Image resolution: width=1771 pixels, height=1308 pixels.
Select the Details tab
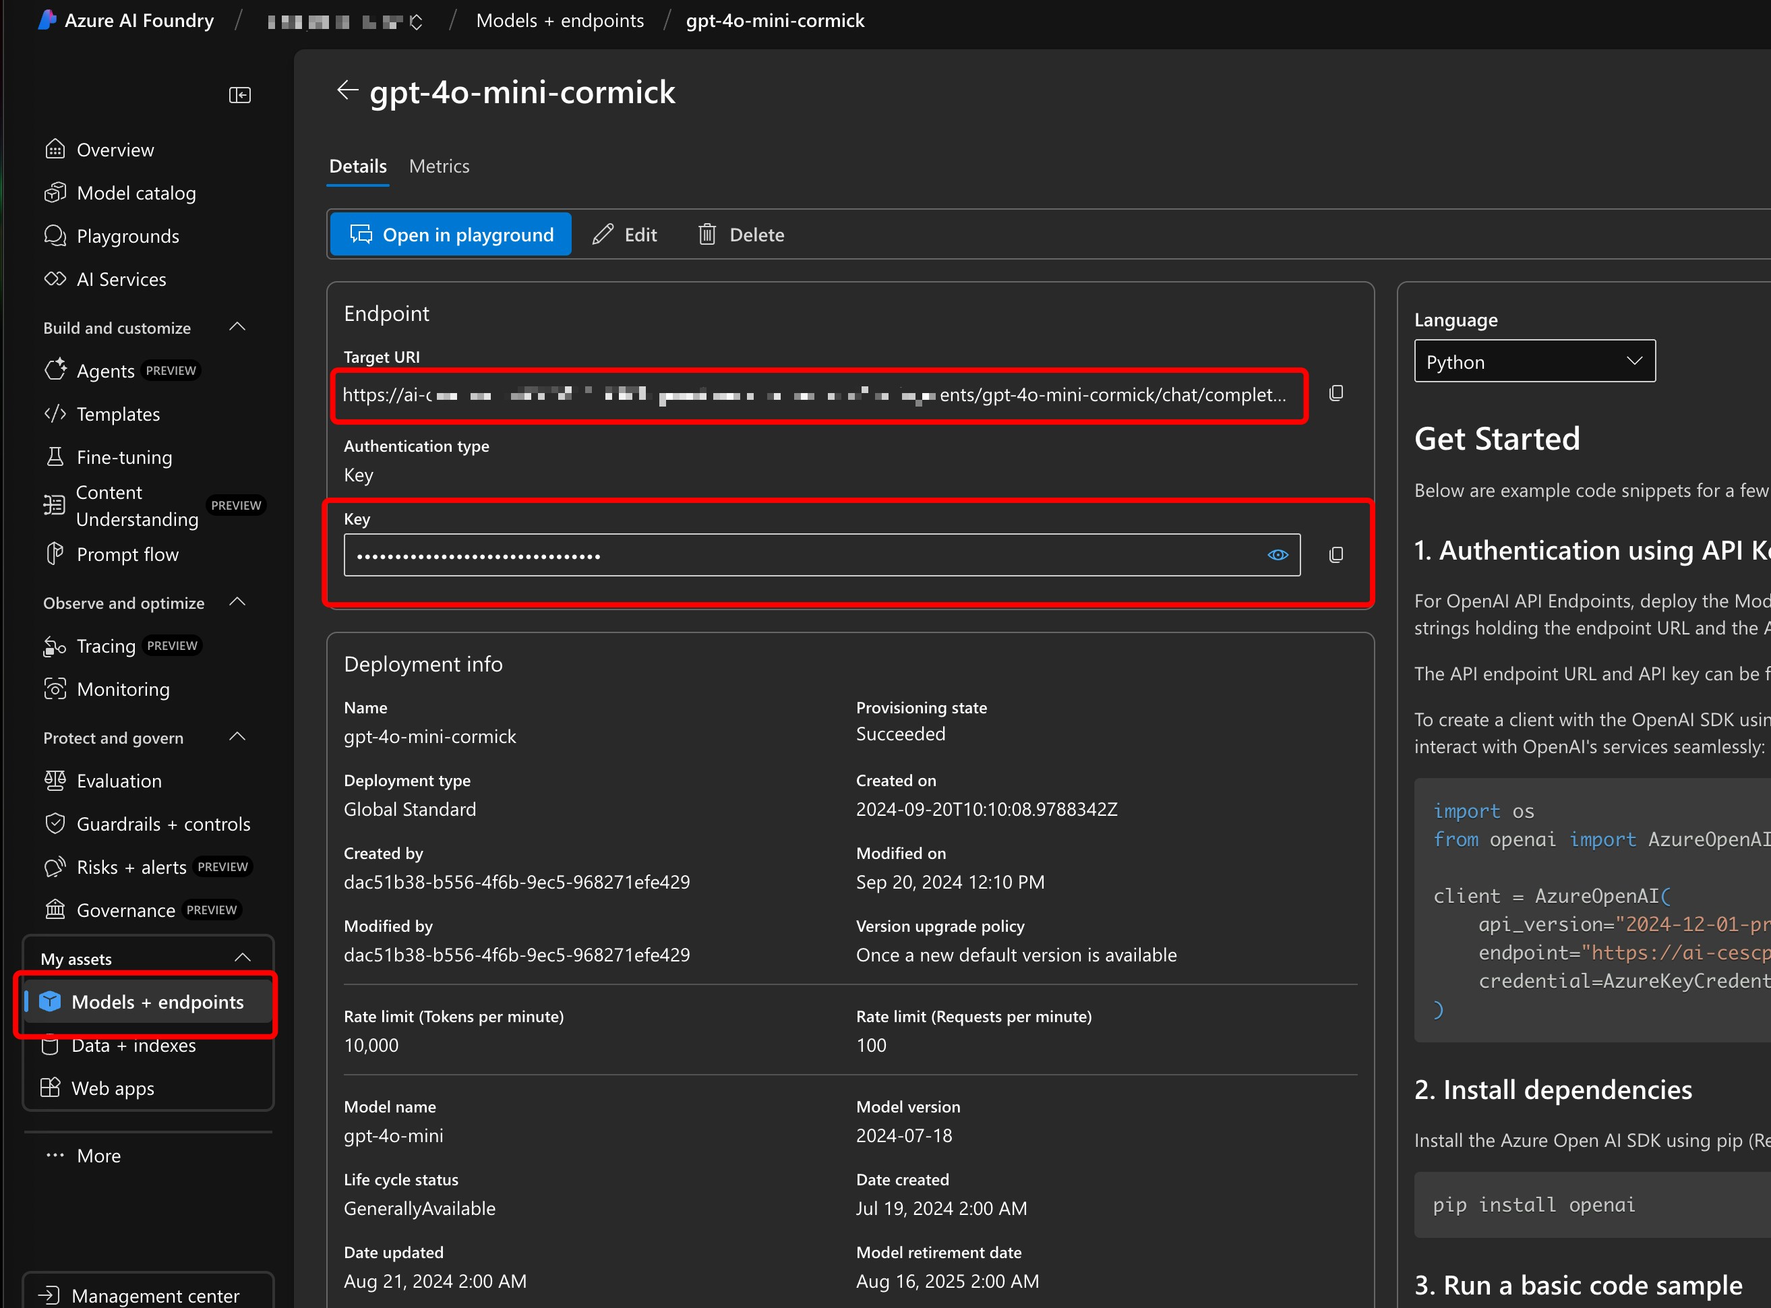(x=358, y=167)
